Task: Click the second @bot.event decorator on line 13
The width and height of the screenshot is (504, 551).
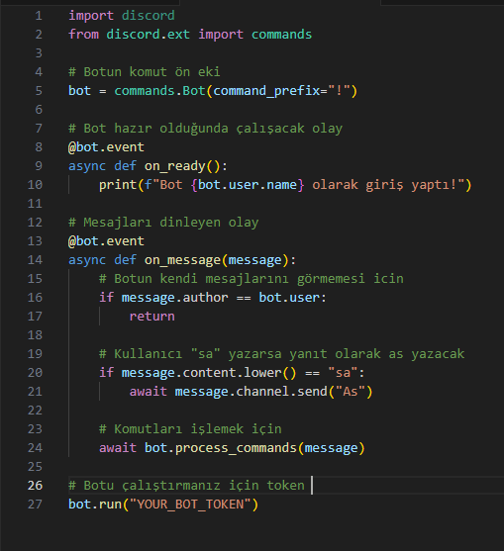Action: pos(106,241)
